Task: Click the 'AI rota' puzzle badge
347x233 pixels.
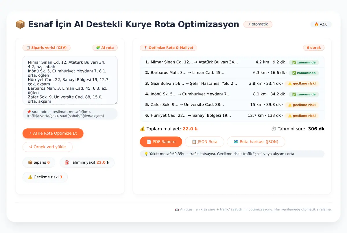Action: click(x=105, y=48)
